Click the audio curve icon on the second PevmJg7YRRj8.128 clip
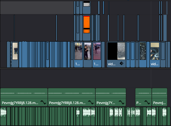Screen dimensions: 171x126 point(91,102)
